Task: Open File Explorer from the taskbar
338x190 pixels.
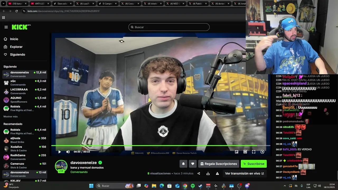Action: (154, 186)
